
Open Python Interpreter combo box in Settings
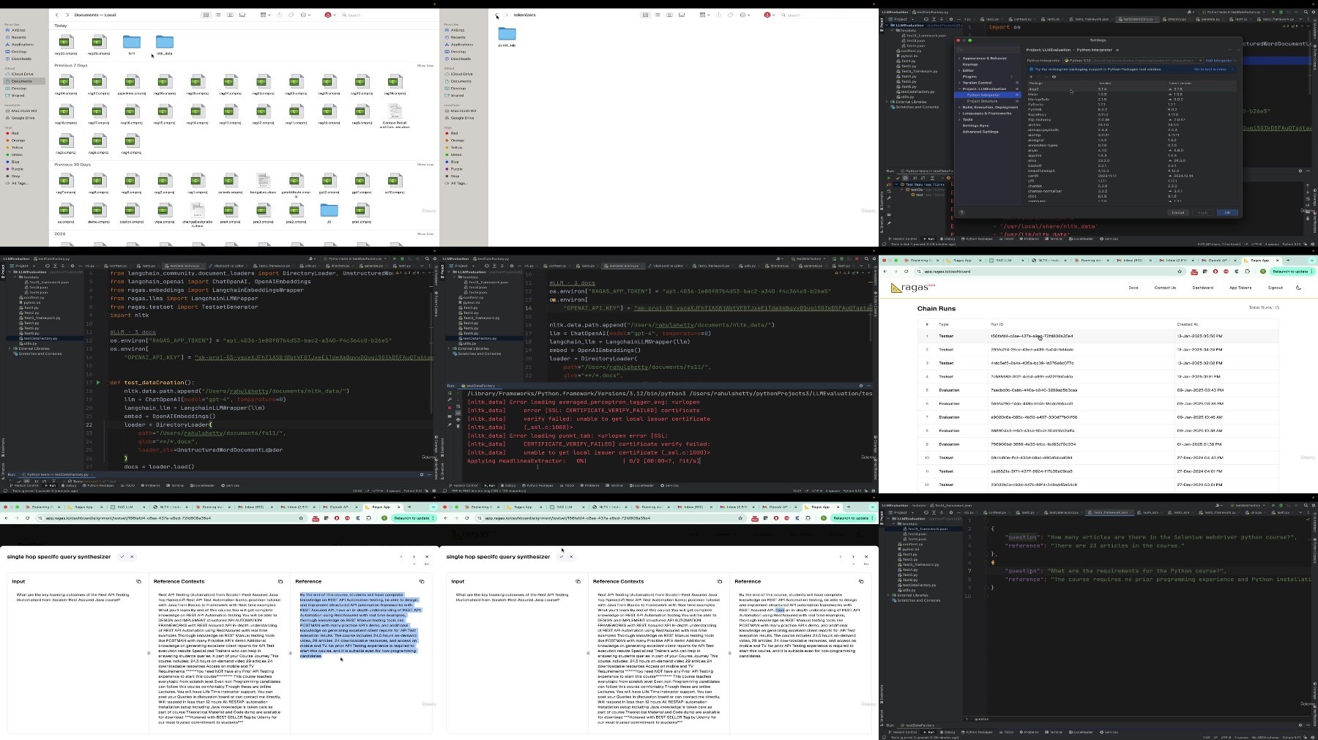click(x=1133, y=61)
